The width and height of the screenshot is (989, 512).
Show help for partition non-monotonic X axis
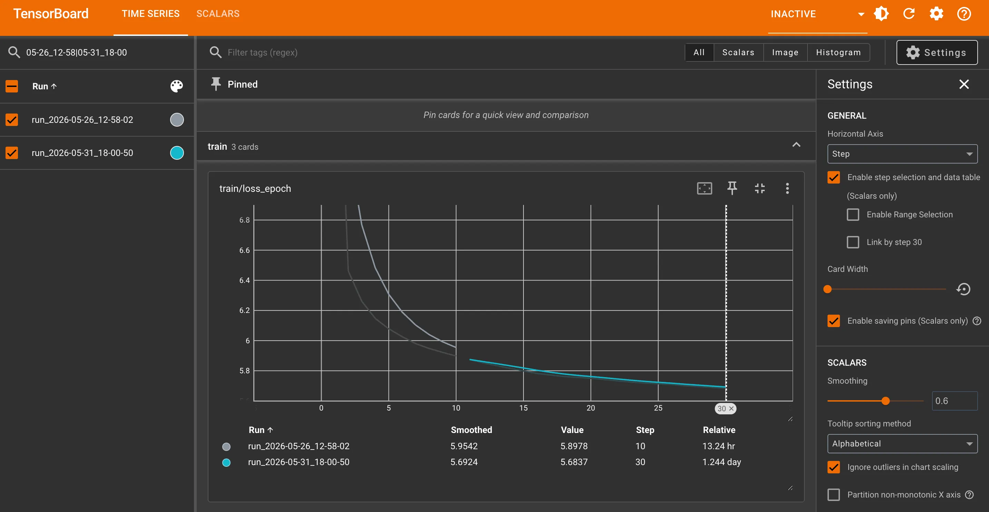969,495
